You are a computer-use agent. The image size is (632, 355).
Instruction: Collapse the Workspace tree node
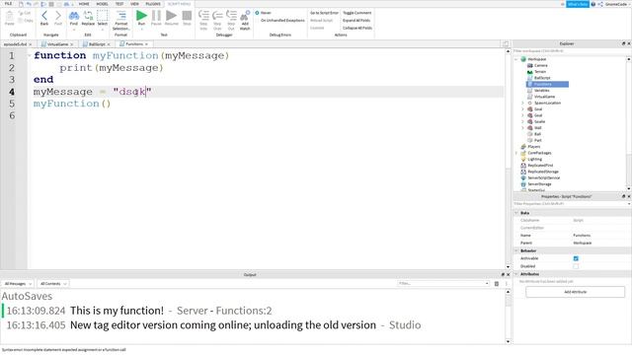click(516, 59)
